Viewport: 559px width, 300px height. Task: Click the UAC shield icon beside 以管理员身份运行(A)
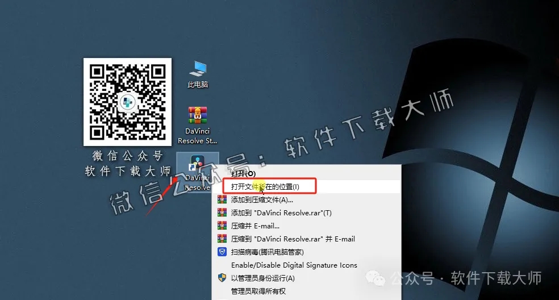[x=222, y=278]
